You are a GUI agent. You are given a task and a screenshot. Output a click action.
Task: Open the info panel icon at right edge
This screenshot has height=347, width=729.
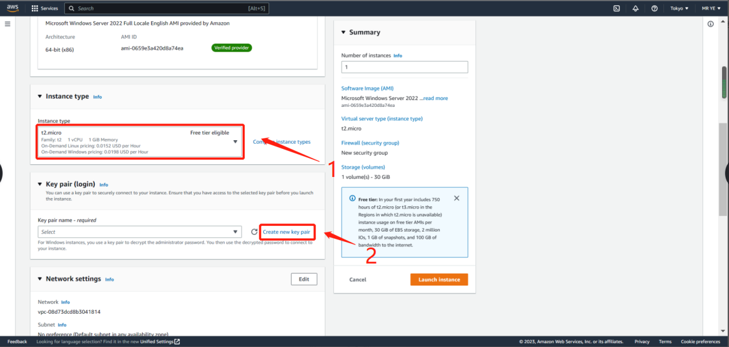pos(711,24)
